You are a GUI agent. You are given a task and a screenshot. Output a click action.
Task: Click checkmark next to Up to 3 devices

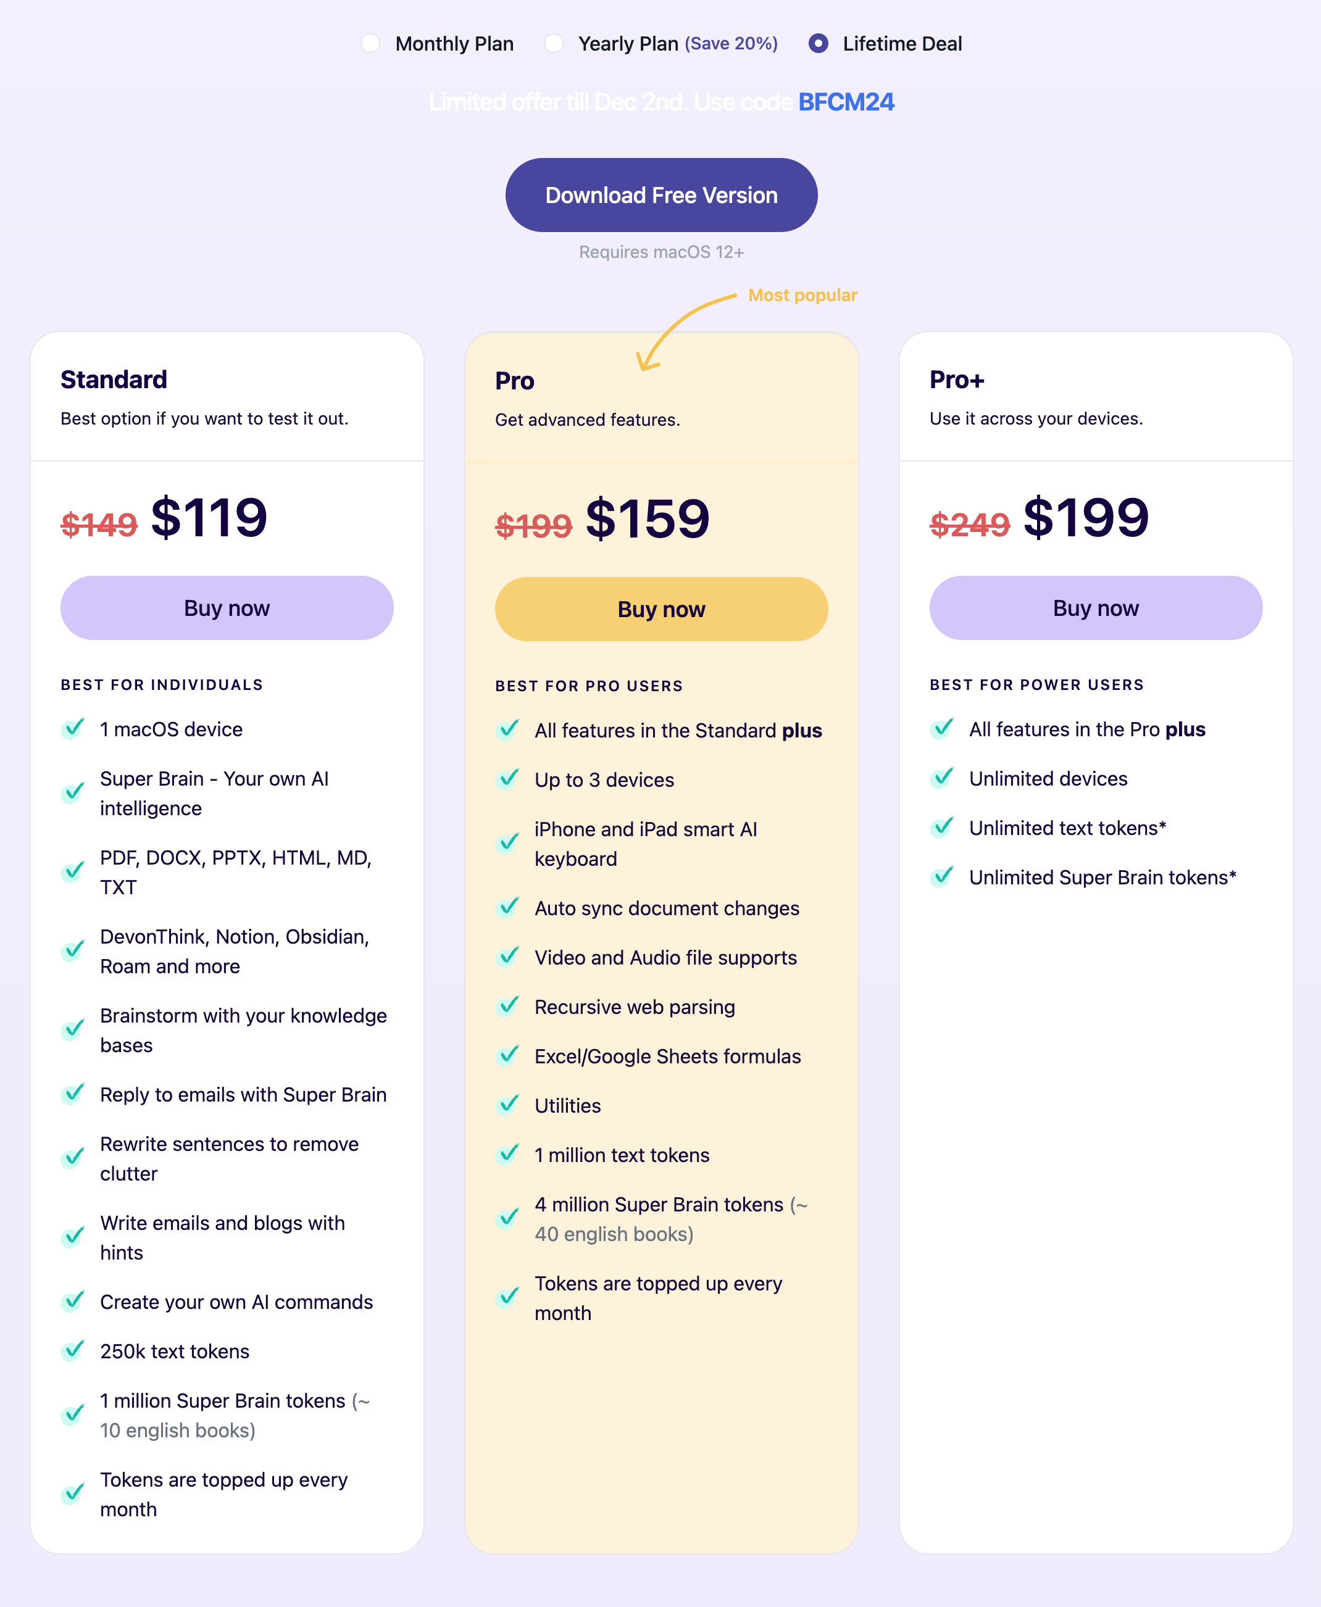pyautogui.click(x=507, y=779)
